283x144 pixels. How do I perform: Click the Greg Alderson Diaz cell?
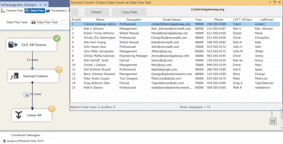click(x=100, y=83)
